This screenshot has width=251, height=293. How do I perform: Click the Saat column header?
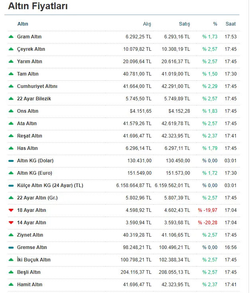(x=231, y=24)
